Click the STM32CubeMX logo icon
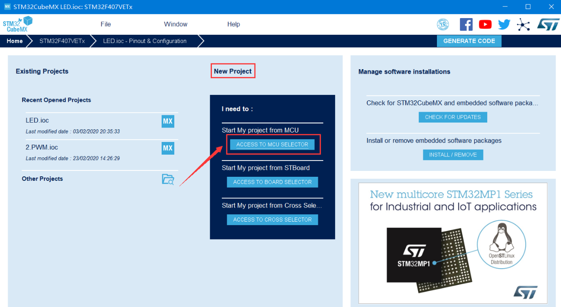 [x=18, y=24]
